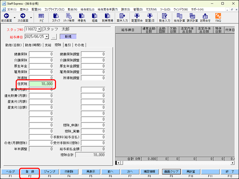Open the 組織 organization icon
239x179 pixels.
coord(95,18)
